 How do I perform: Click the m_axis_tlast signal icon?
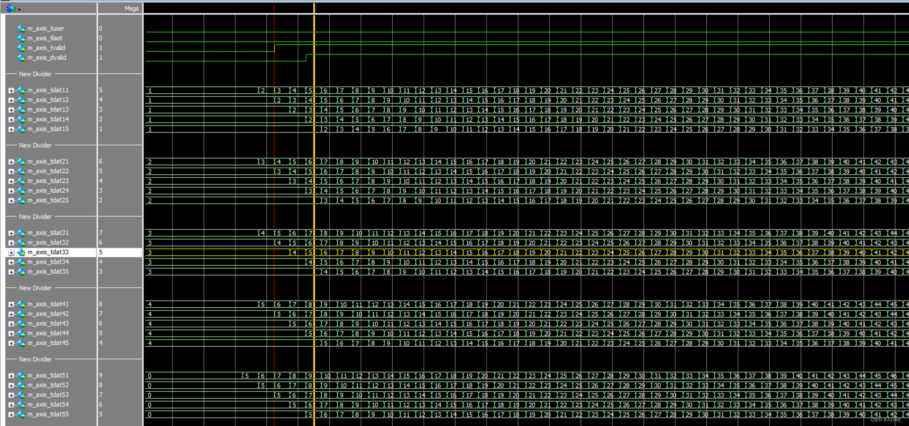pos(21,38)
